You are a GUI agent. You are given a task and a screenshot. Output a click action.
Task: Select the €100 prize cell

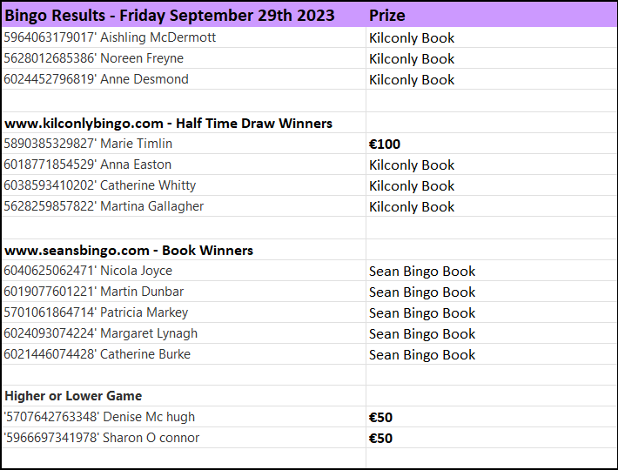tap(492, 144)
